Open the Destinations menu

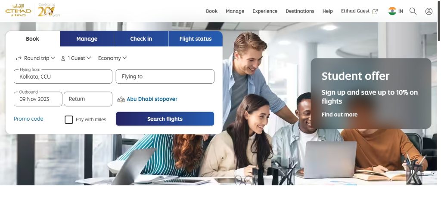coord(300,11)
